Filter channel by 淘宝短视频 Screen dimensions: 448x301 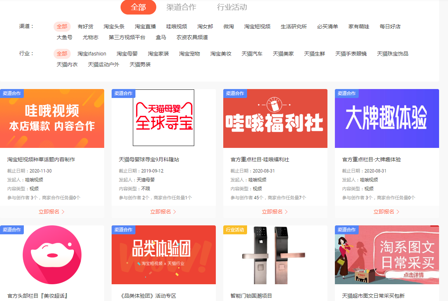[257, 26]
